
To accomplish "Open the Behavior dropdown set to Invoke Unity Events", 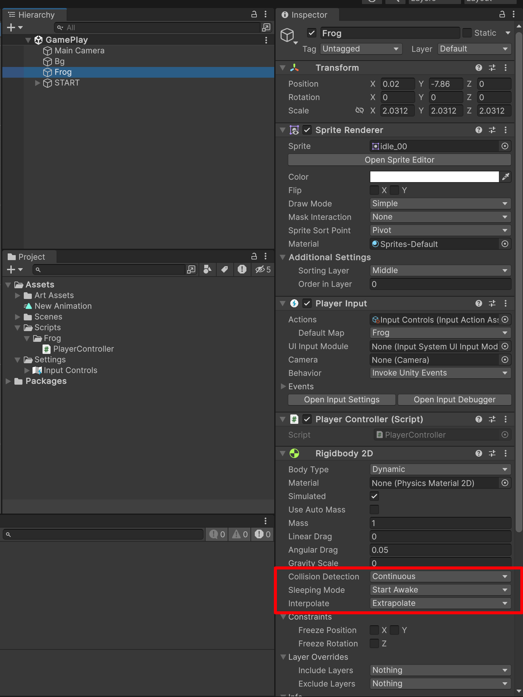I will click(x=440, y=373).
